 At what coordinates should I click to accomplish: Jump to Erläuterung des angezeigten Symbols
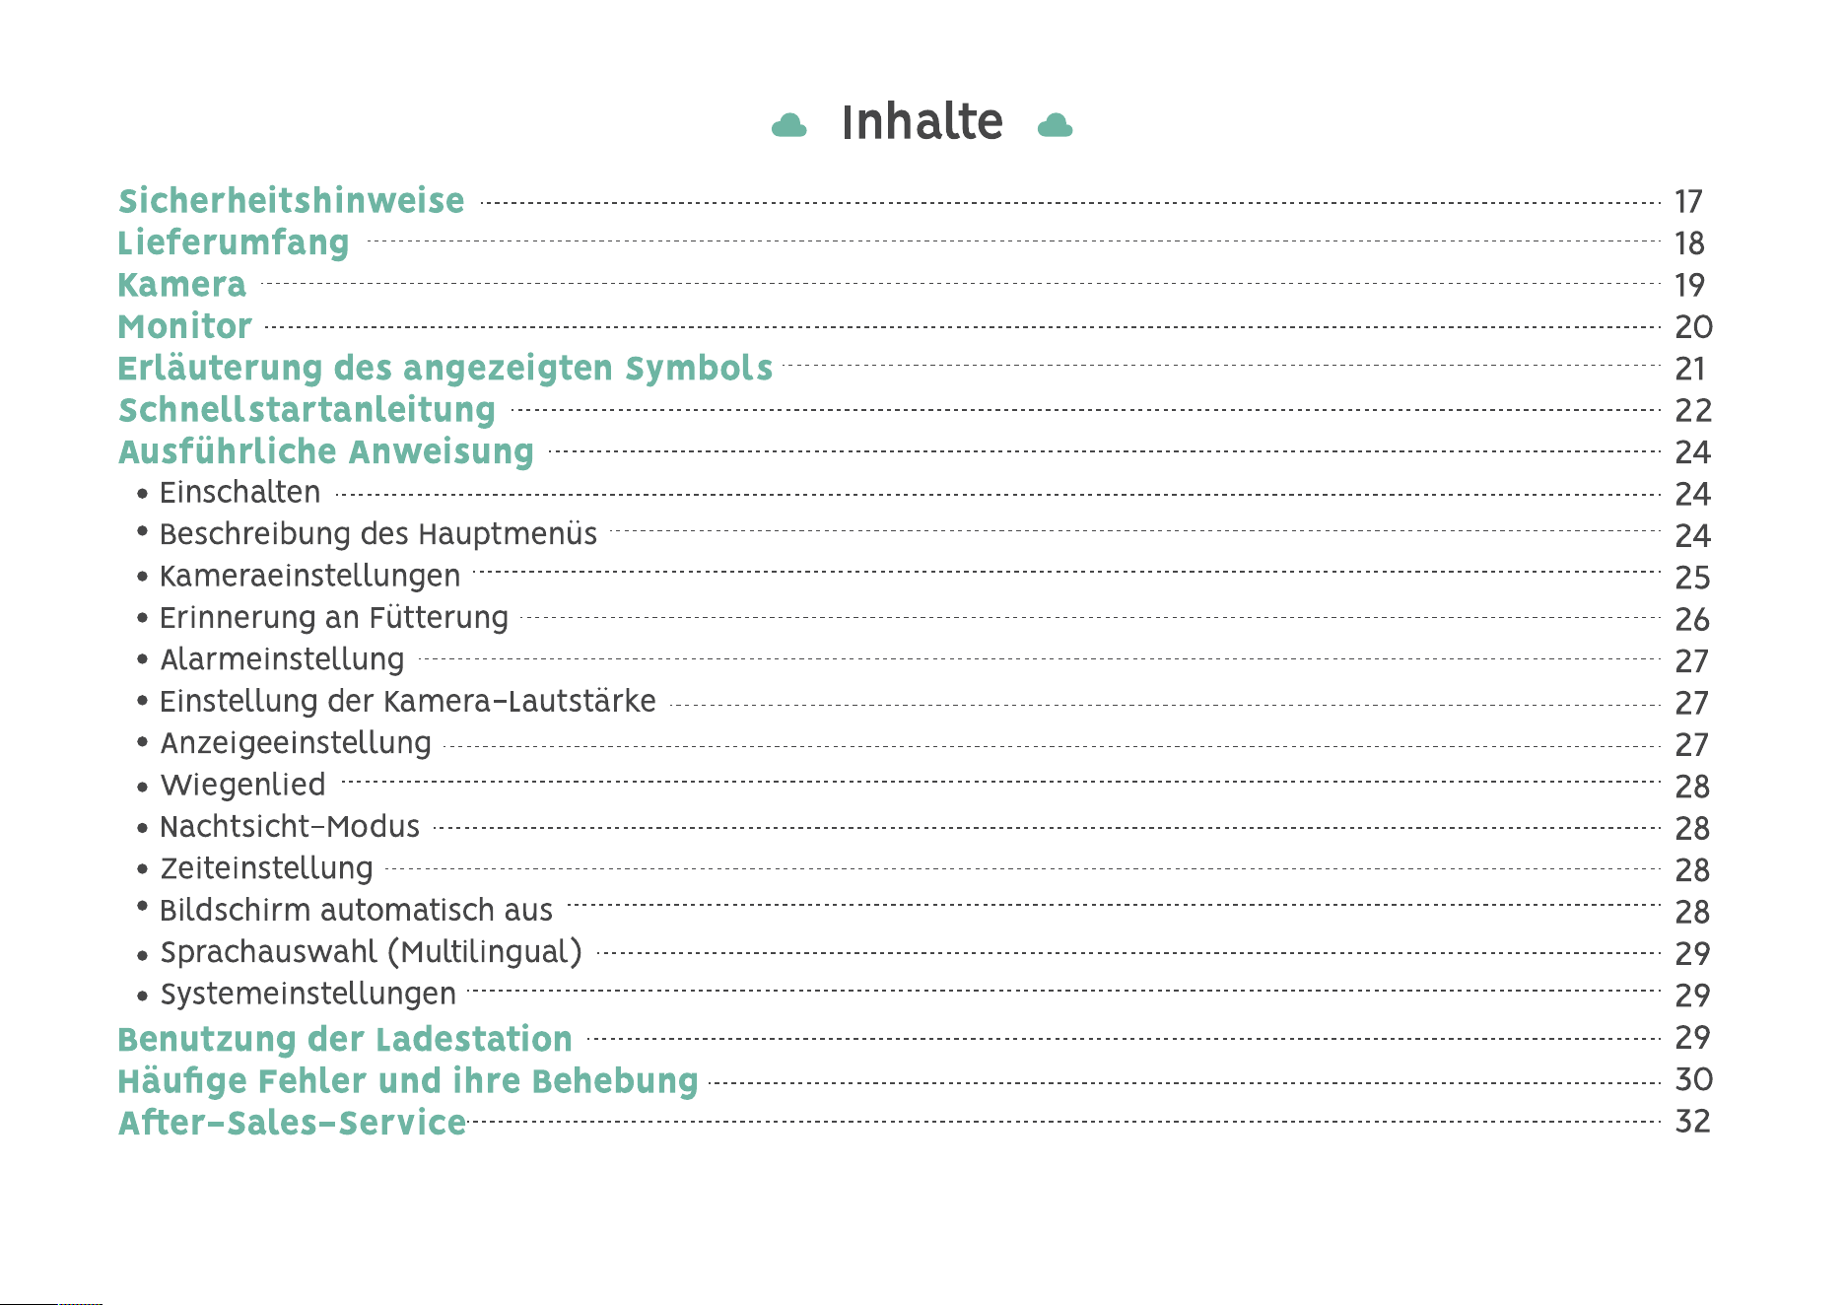[x=445, y=369]
